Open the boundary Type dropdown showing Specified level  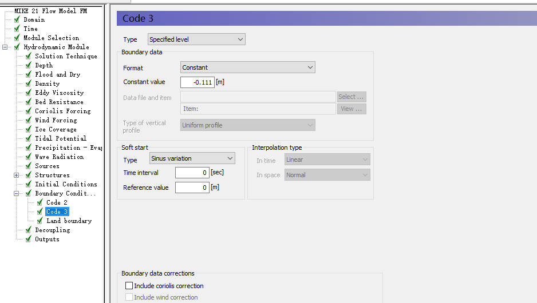[x=196, y=39]
